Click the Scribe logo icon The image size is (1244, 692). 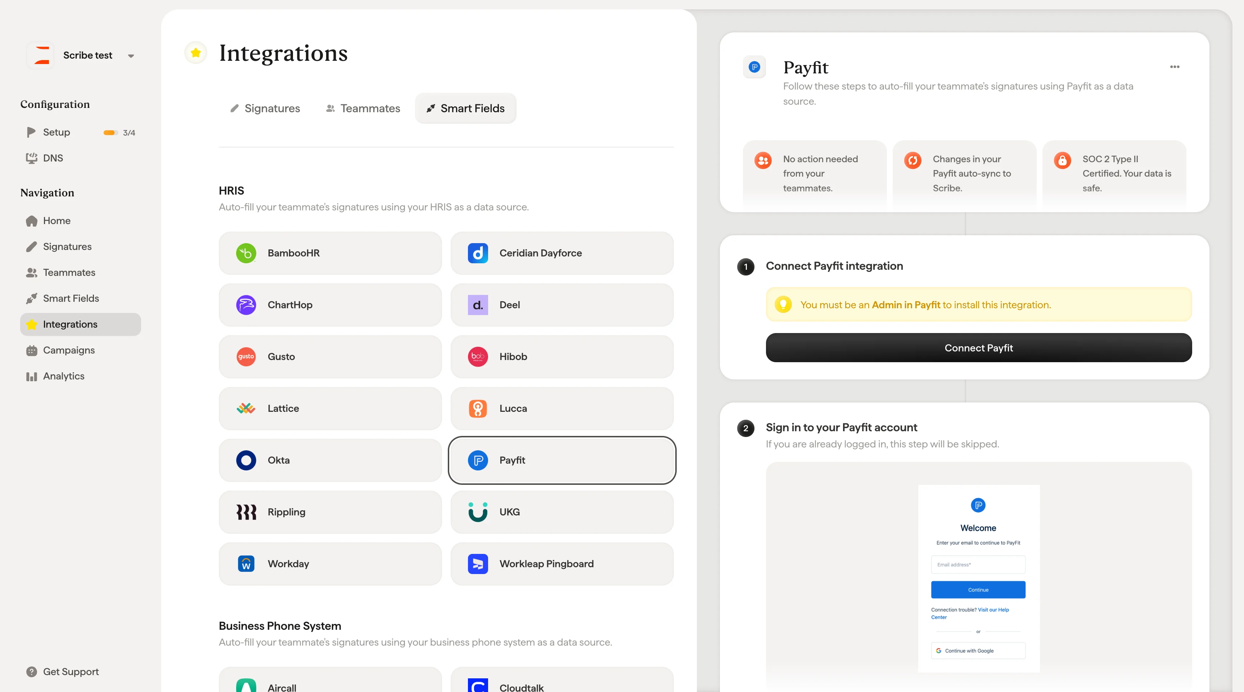(41, 55)
